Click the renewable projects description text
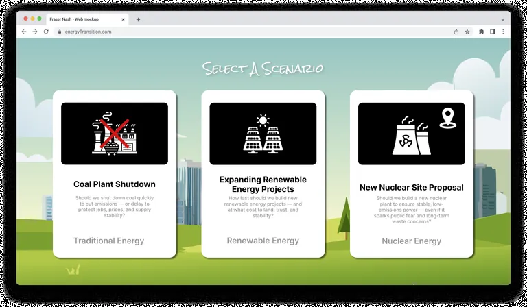The width and height of the screenshot is (527, 307). (263, 207)
